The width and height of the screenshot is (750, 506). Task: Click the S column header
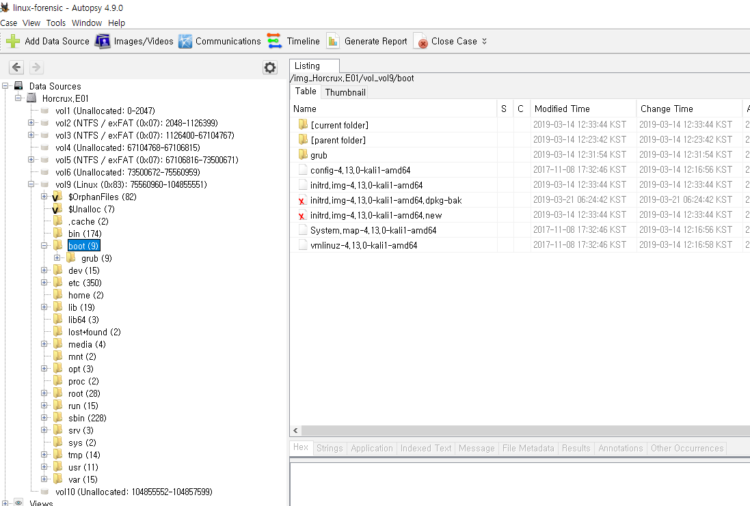coord(505,109)
